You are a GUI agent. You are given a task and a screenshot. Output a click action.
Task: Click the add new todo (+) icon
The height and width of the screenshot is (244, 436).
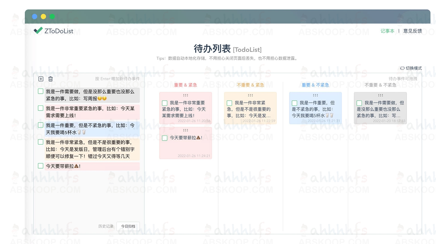pyautogui.click(x=41, y=79)
